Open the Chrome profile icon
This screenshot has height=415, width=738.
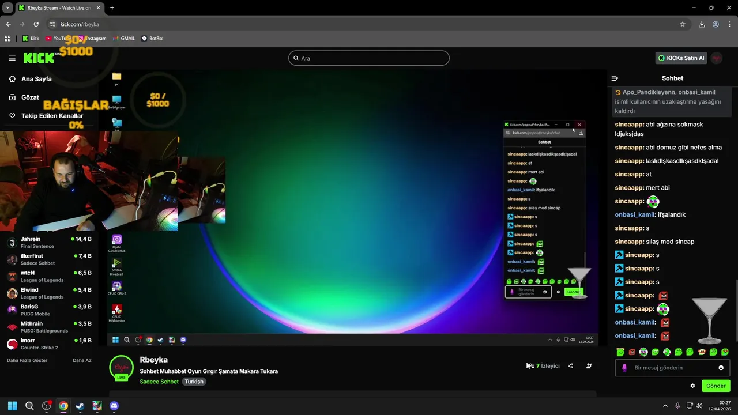coord(716,24)
